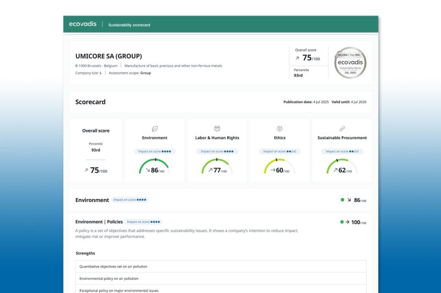The image size is (441, 293).
Task: Click the UMICORE SA (GROUP) company title
Action: pos(109,56)
